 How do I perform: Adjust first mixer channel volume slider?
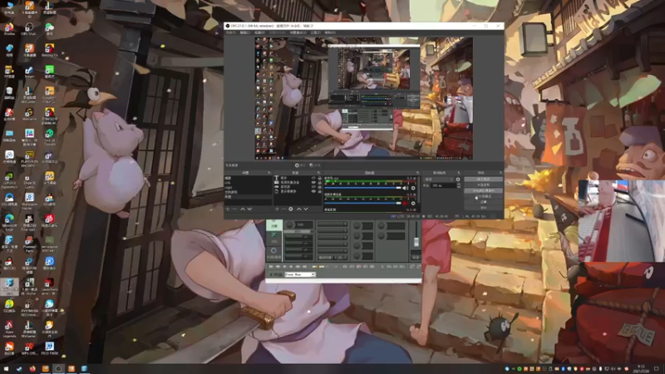[x=362, y=188]
